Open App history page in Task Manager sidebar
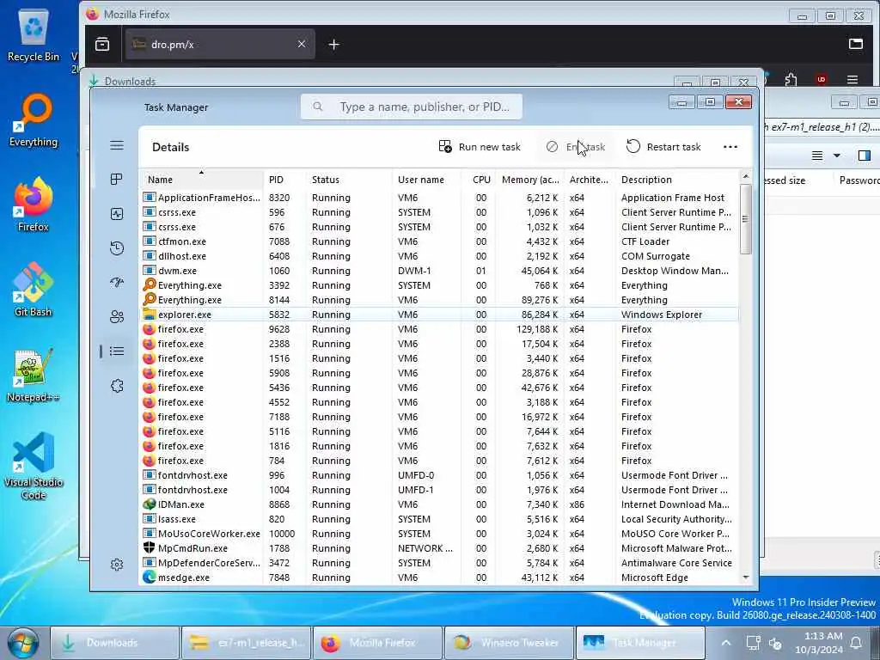 point(117,248)
